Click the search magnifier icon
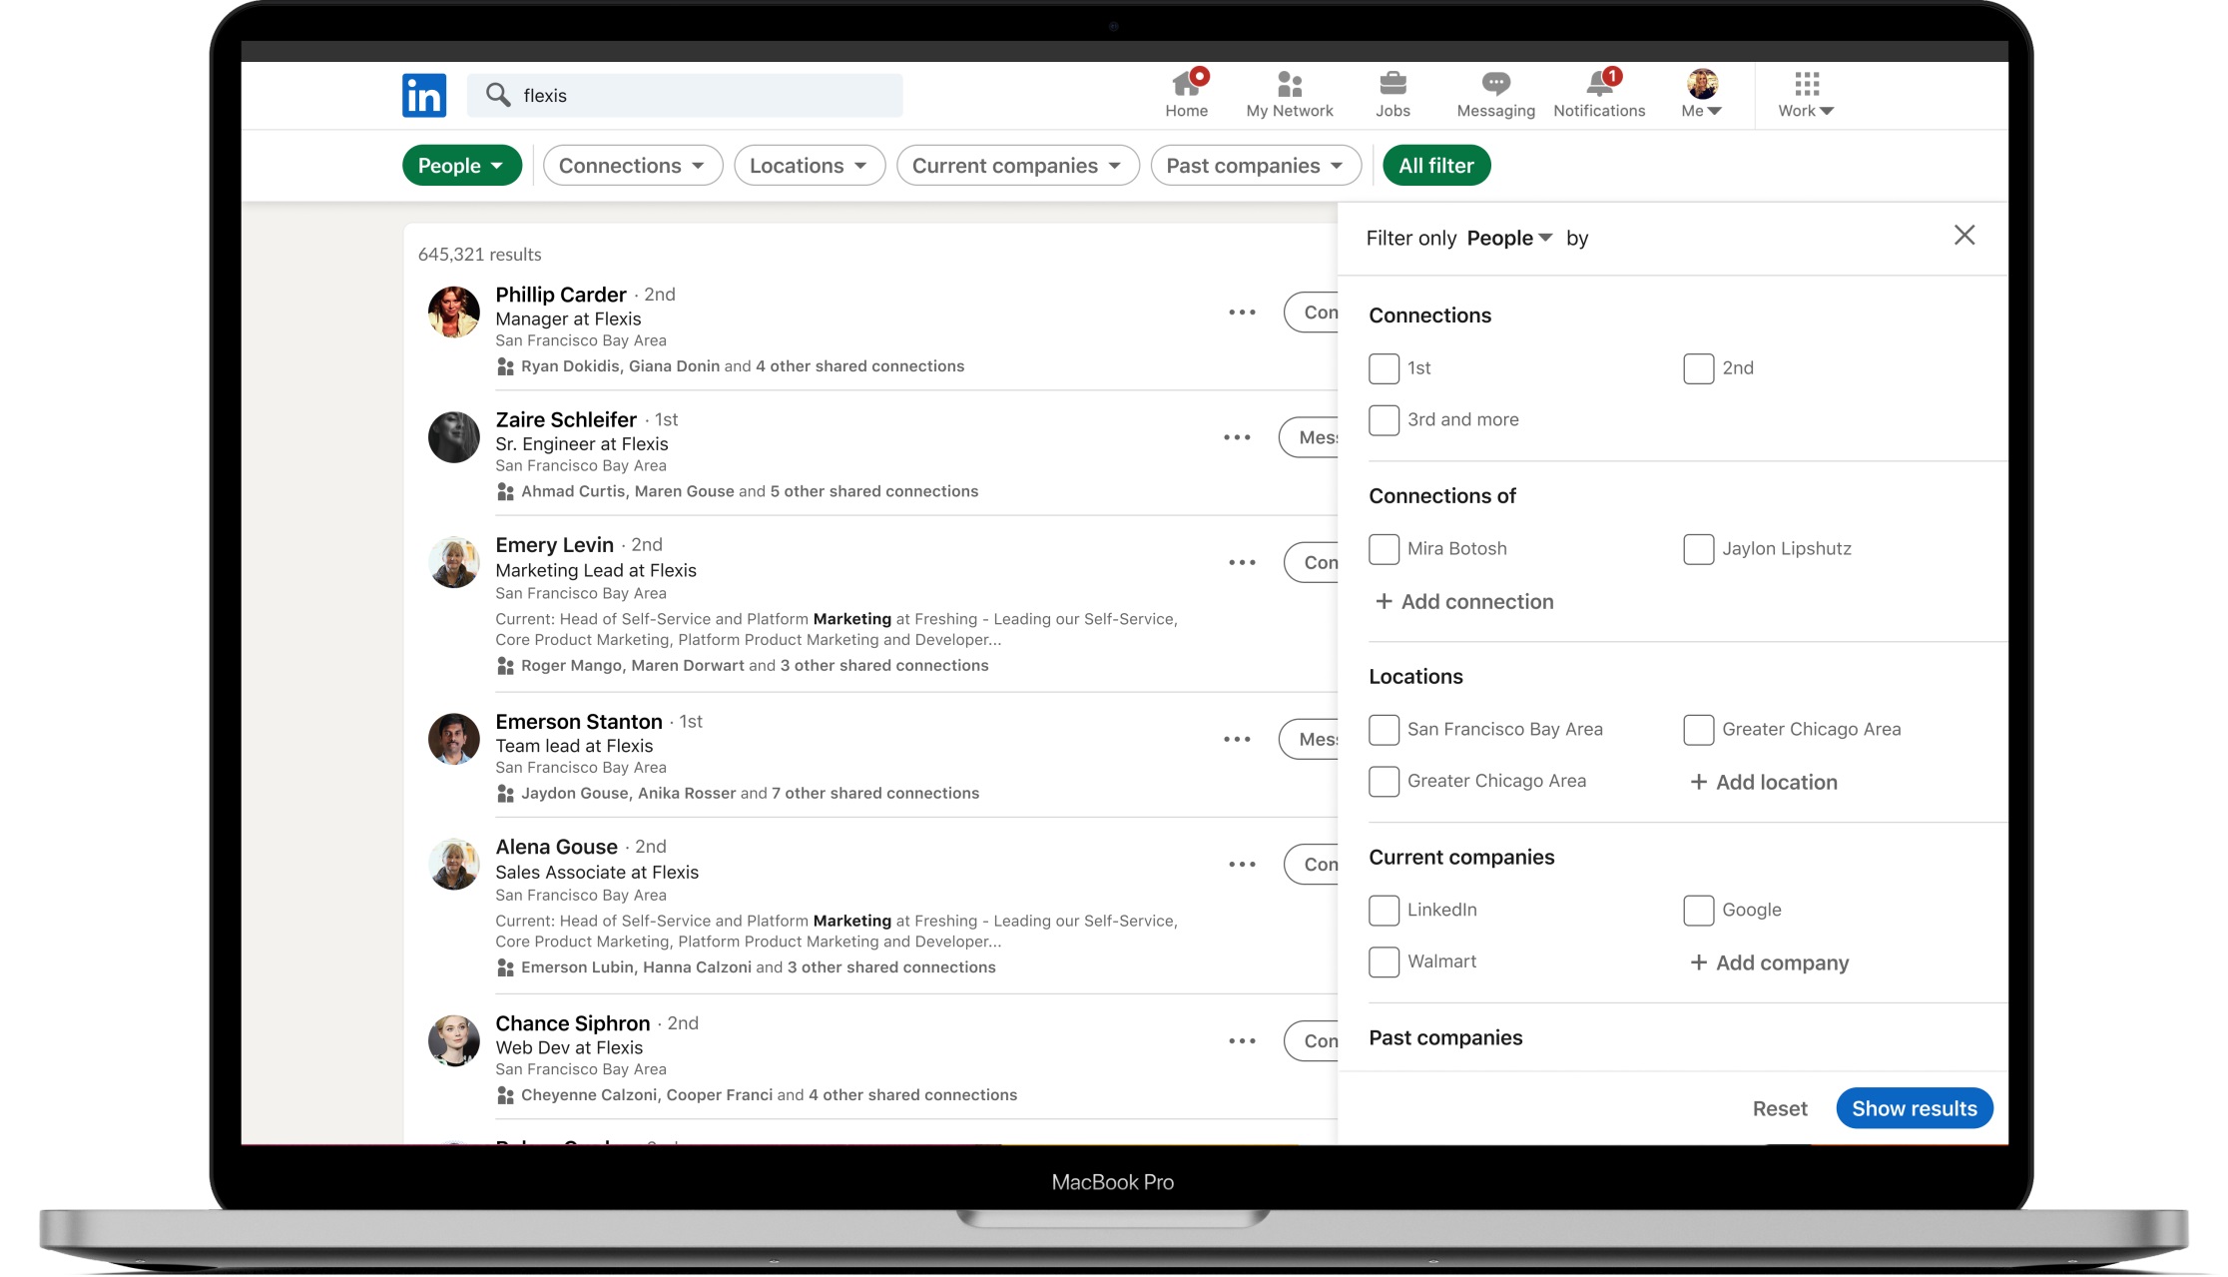 tap(497, 95)
